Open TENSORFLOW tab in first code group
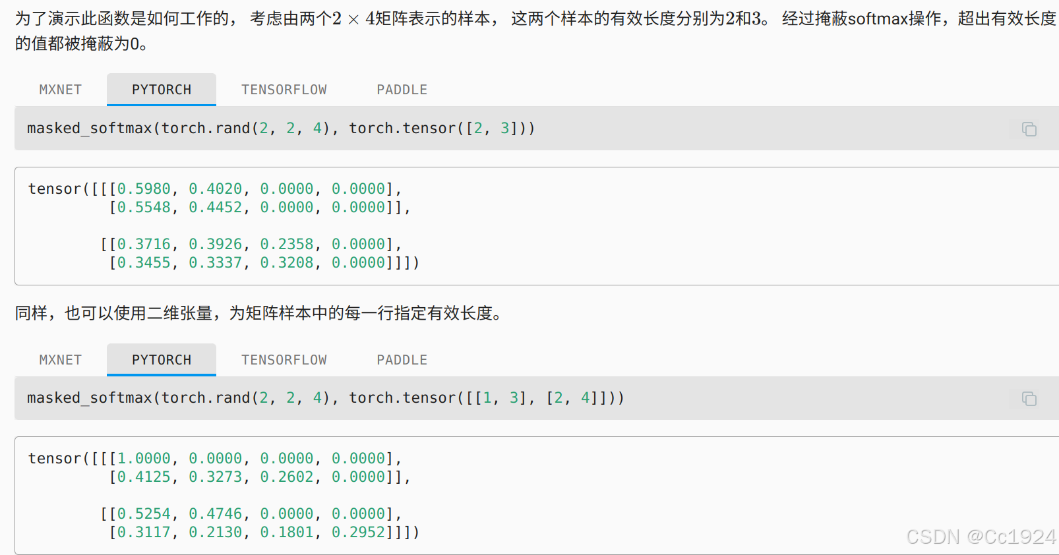The height and width of the screenshot is (555, 1059). click(284, 90)
